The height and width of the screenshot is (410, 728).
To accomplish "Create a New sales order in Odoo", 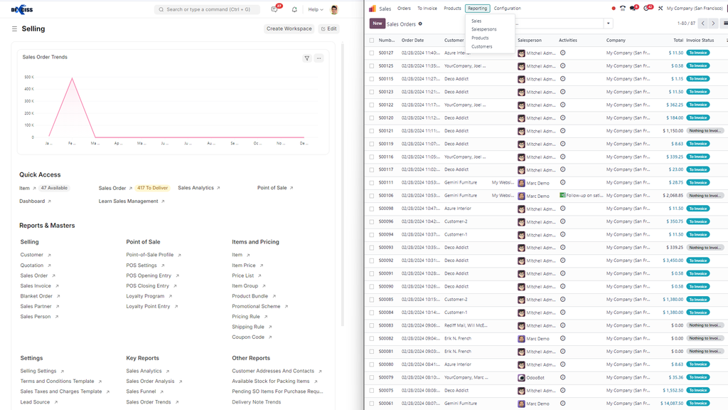I will coord(377,23).
